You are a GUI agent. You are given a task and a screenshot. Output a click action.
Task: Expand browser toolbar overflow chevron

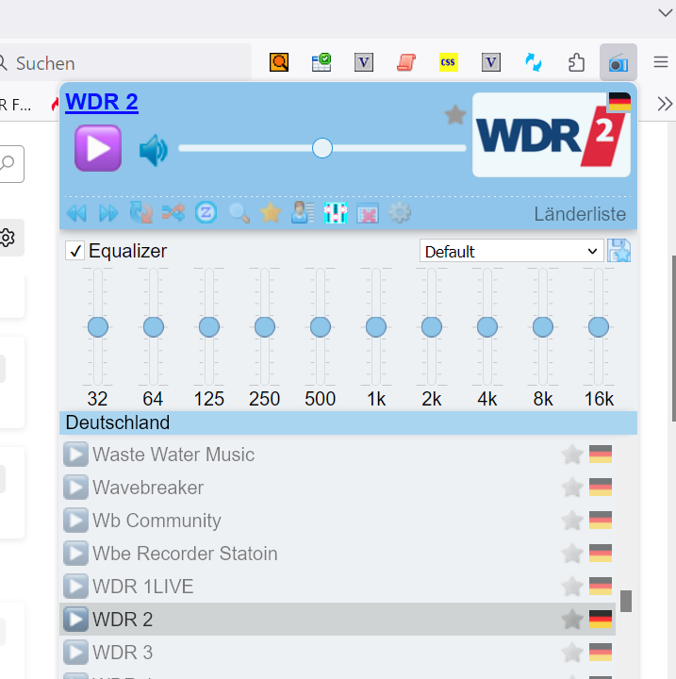coord(665,104)
